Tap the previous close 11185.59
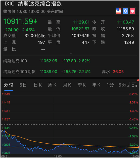The image size is (140, 158). [x=125, y=29]
